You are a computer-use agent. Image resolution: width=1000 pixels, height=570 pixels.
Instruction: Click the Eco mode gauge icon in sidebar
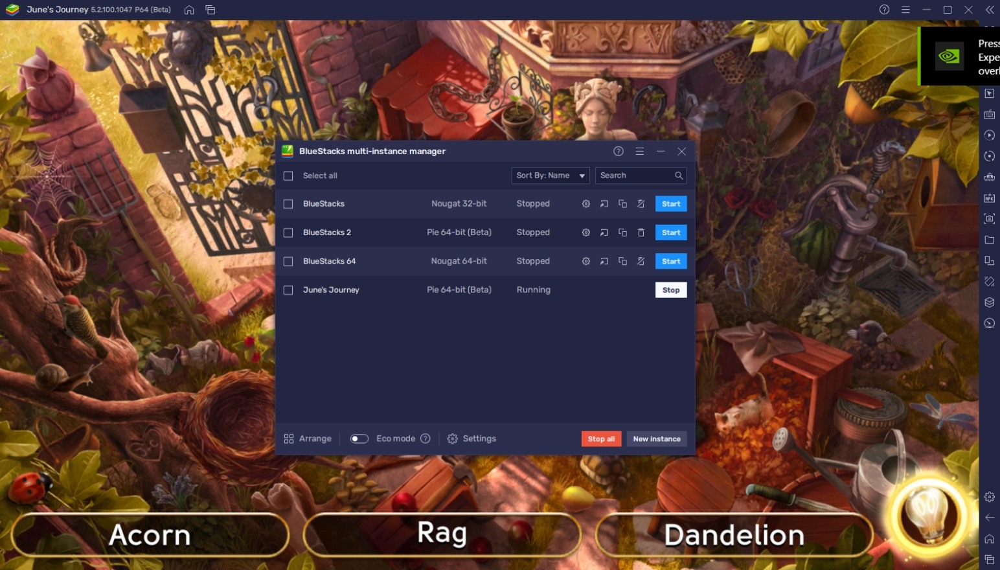point(990,323)
